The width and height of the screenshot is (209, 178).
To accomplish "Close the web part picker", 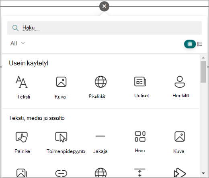I will point(104,6).
